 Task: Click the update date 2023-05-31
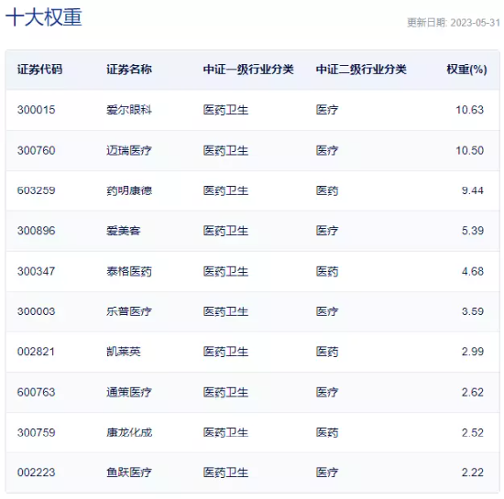tap(475, 23)
